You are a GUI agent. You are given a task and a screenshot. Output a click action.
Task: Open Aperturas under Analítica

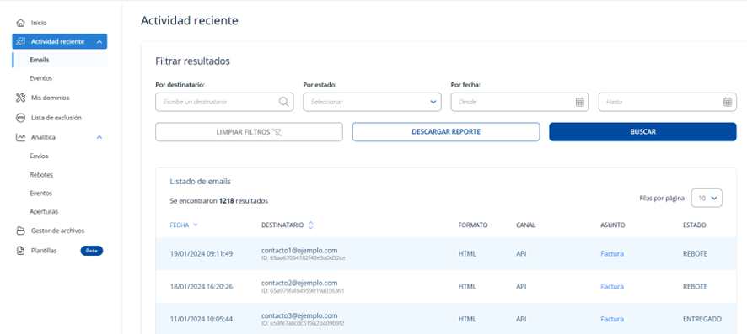(44, 211)
